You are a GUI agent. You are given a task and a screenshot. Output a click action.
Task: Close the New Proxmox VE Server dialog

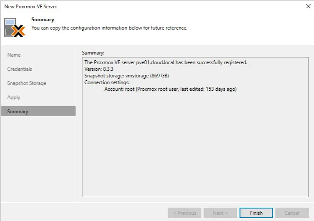pyautogui.click(x=308, y=6)
